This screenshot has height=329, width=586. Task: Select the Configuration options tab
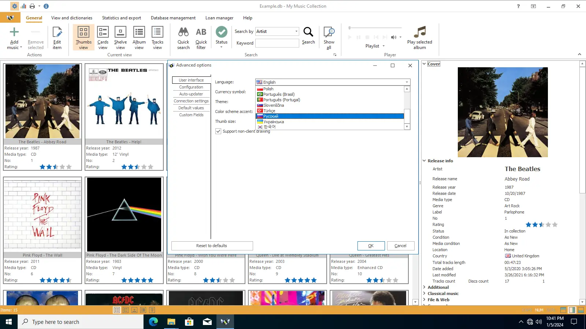click(x=191, y=87)
